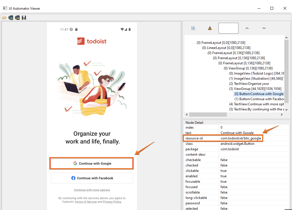Select the ImageView {Illustration} node
This screenshot has width=292, height=210.
[256, 79]
